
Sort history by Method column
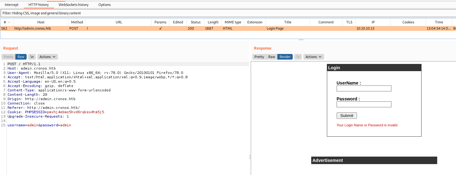coord(77,22)
